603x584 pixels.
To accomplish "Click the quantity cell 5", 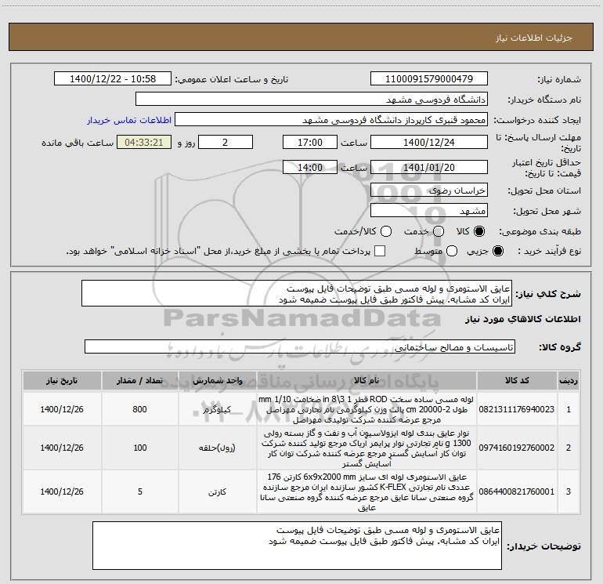I will [140, 492].
